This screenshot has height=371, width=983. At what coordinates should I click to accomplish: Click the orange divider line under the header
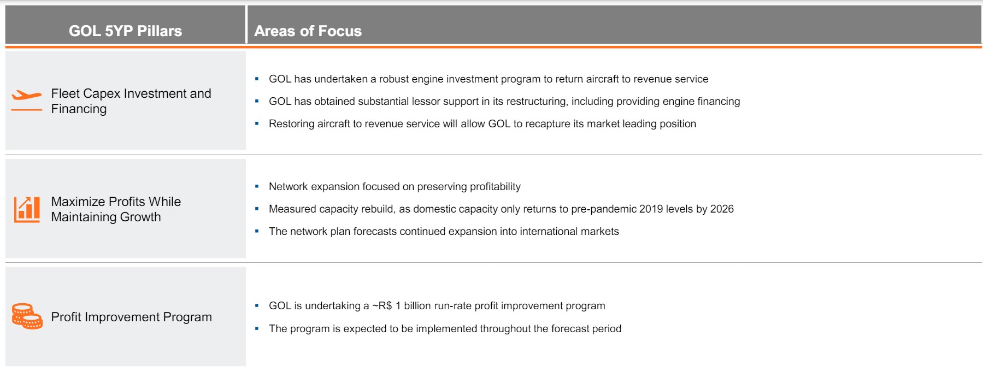click(x=492, y=47)
